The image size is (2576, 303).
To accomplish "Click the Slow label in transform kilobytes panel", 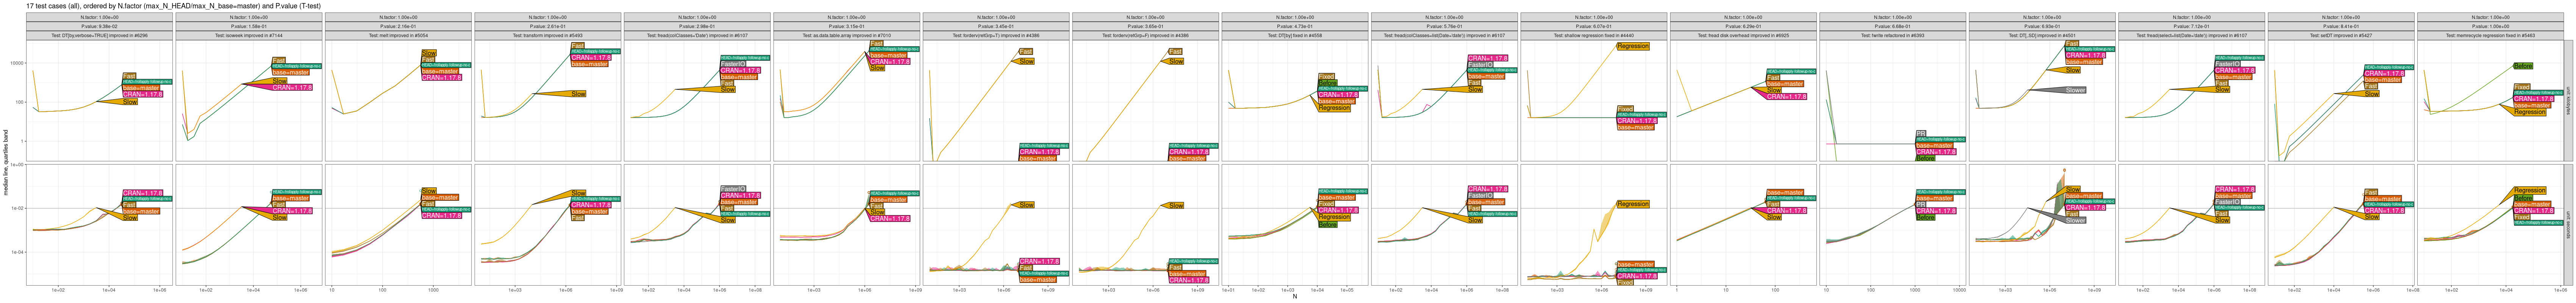I will (x=578, y=94).
